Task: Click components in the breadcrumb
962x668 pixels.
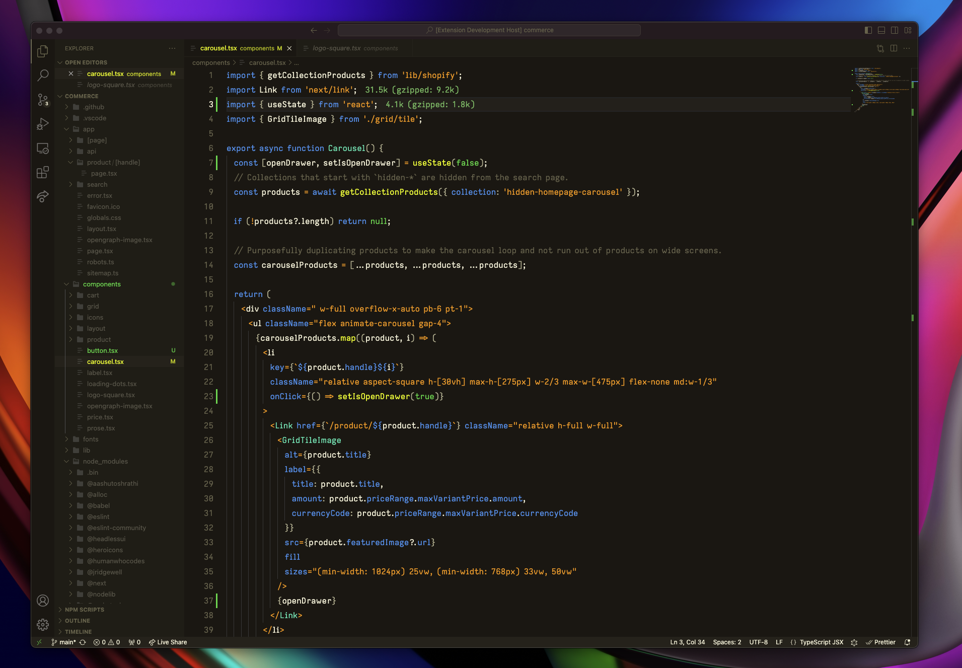Action: 211,63
